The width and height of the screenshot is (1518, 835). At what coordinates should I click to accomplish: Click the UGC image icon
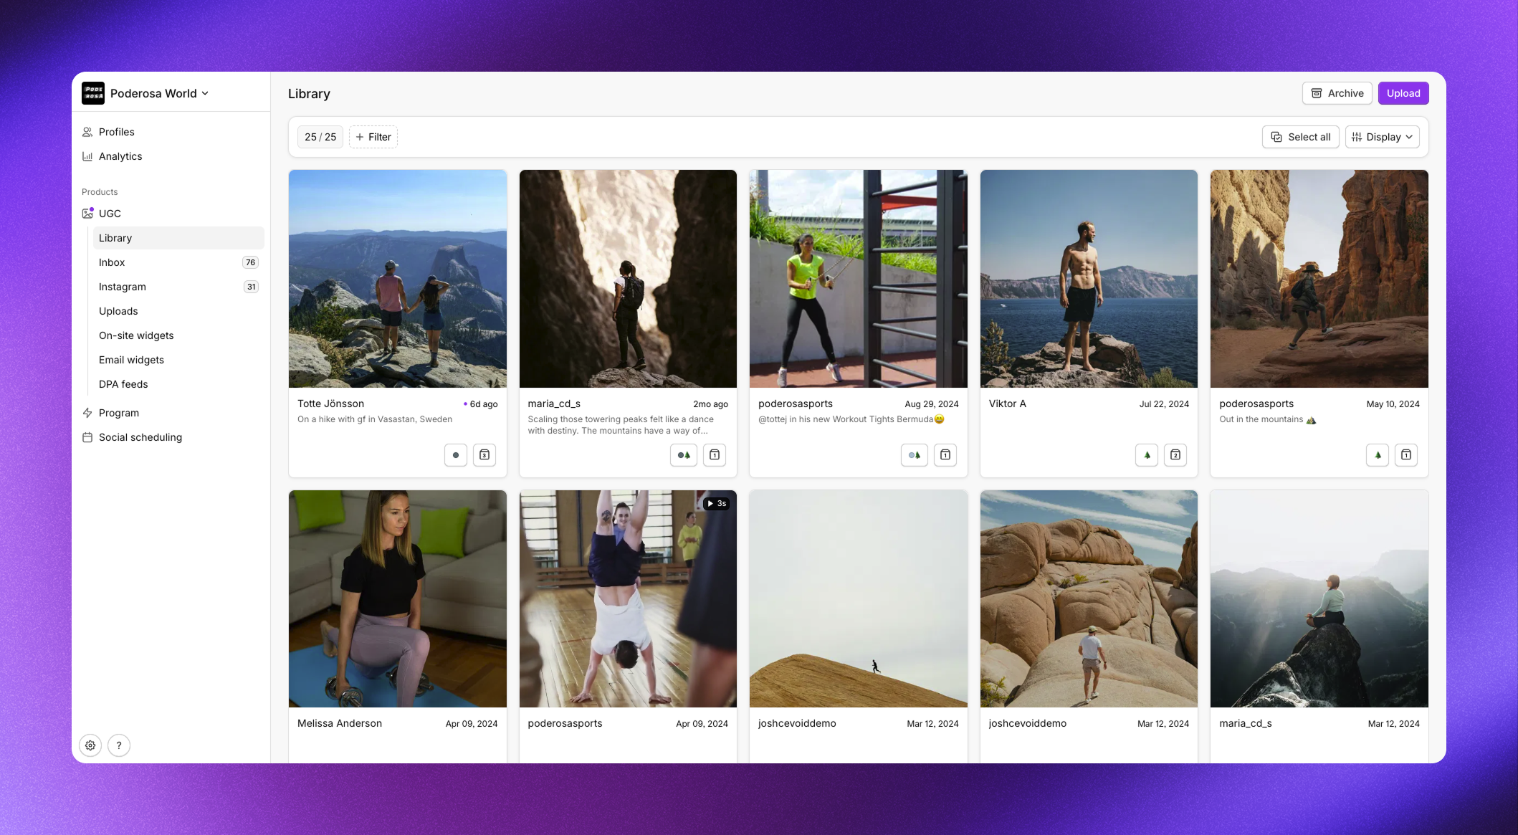(87, 214)
